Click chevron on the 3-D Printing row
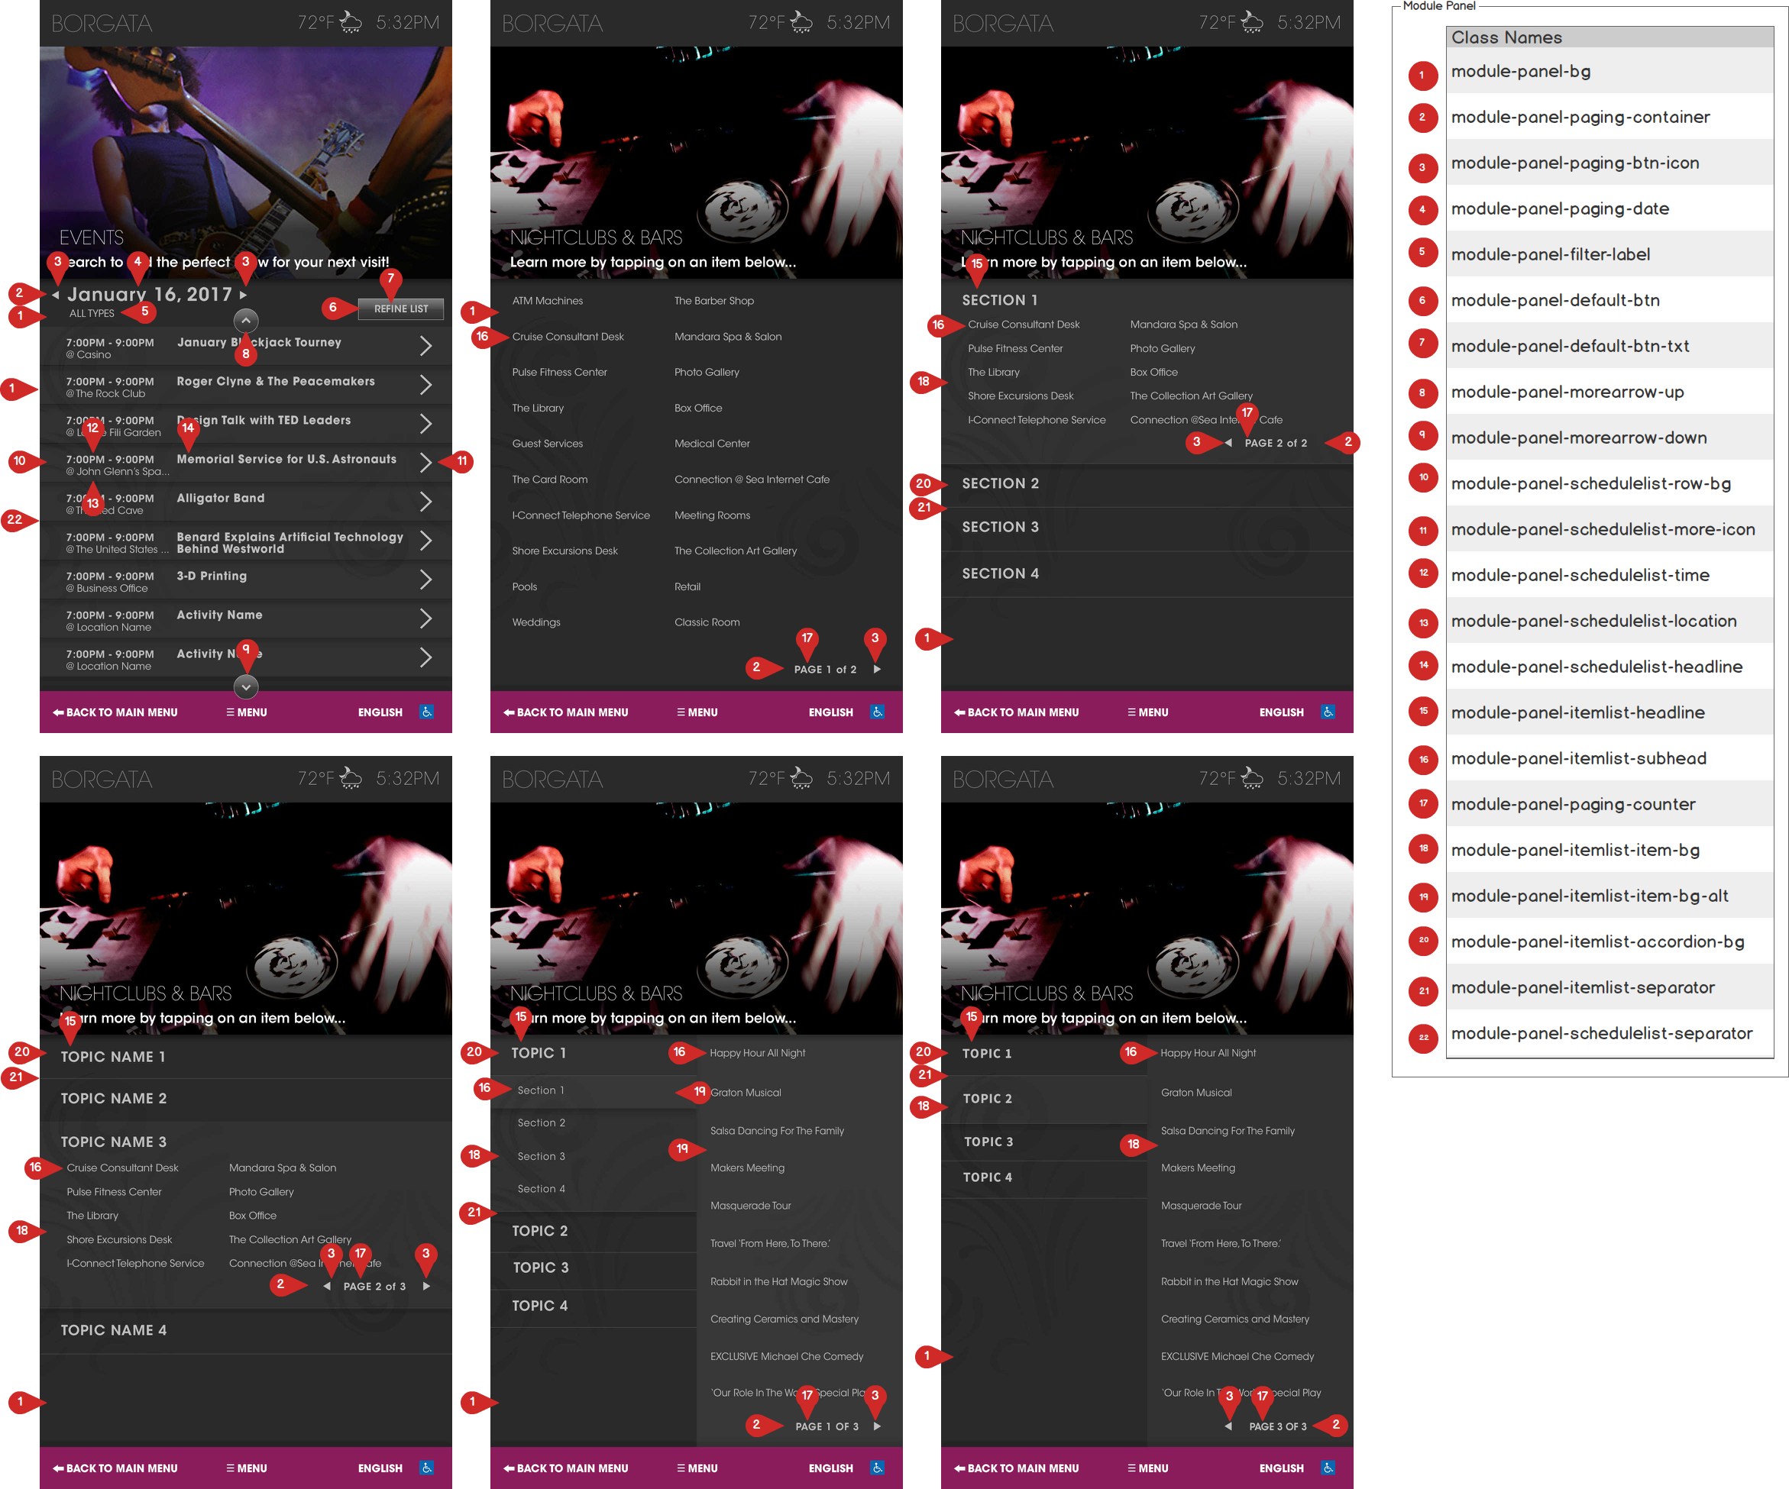This screenshot has width=1789, height=1489. 425,580
